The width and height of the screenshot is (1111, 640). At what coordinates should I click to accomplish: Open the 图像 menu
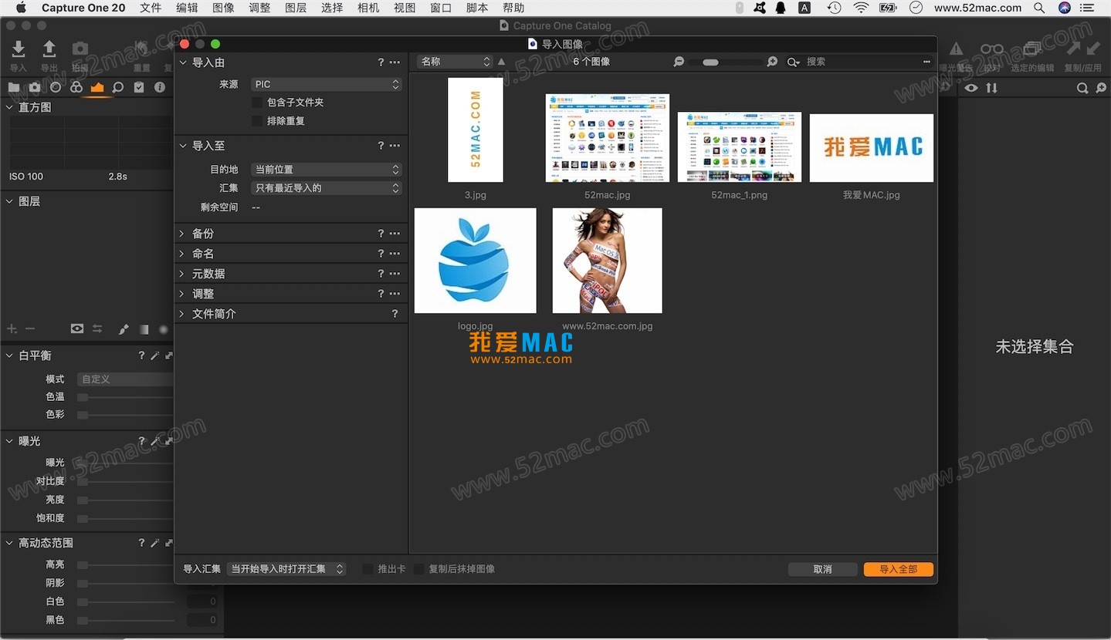click(223, 8)
